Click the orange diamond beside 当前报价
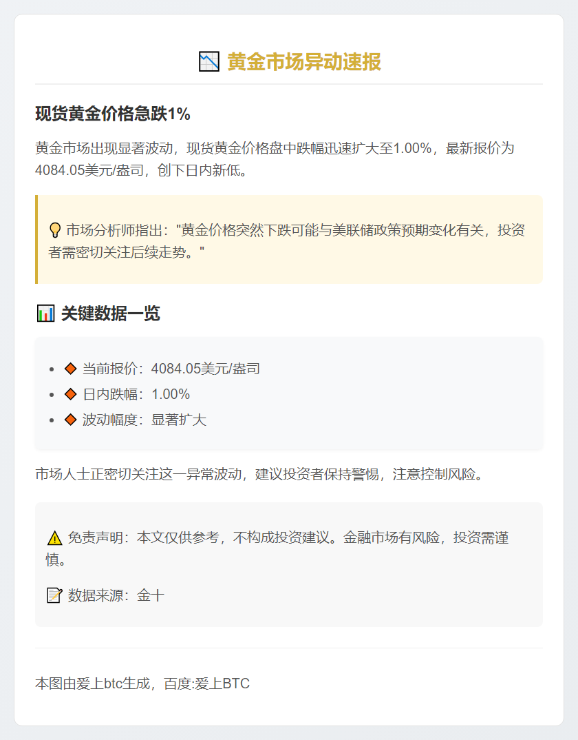This screenshot has width=578, height=740. 70,369
